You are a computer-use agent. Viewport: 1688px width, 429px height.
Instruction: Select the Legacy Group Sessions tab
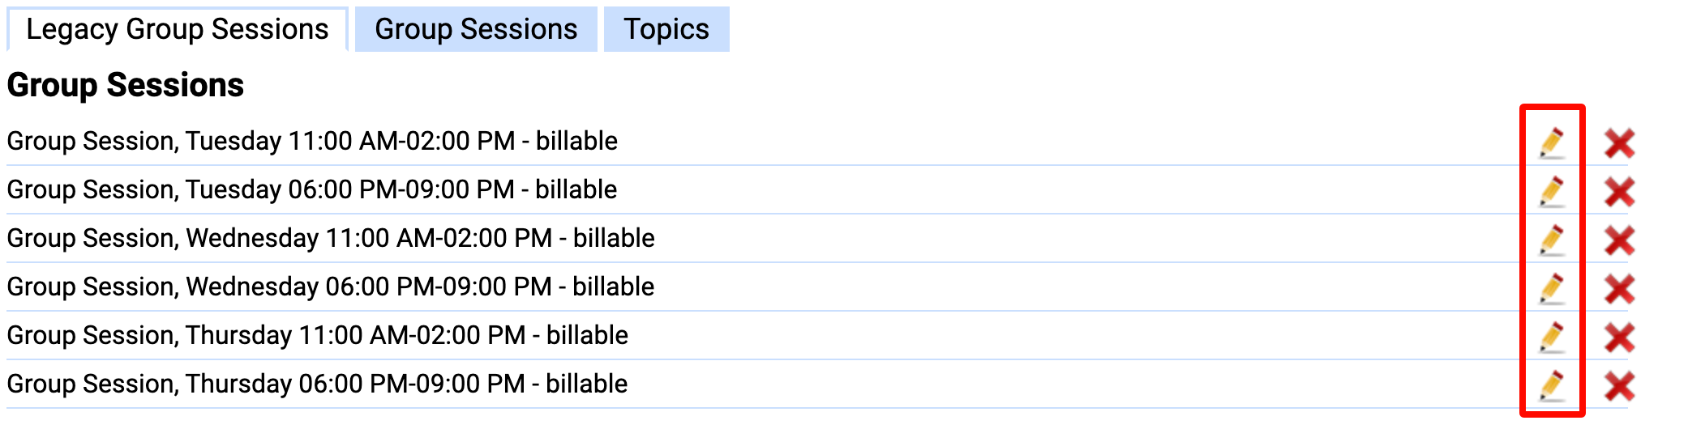point(178,29)
